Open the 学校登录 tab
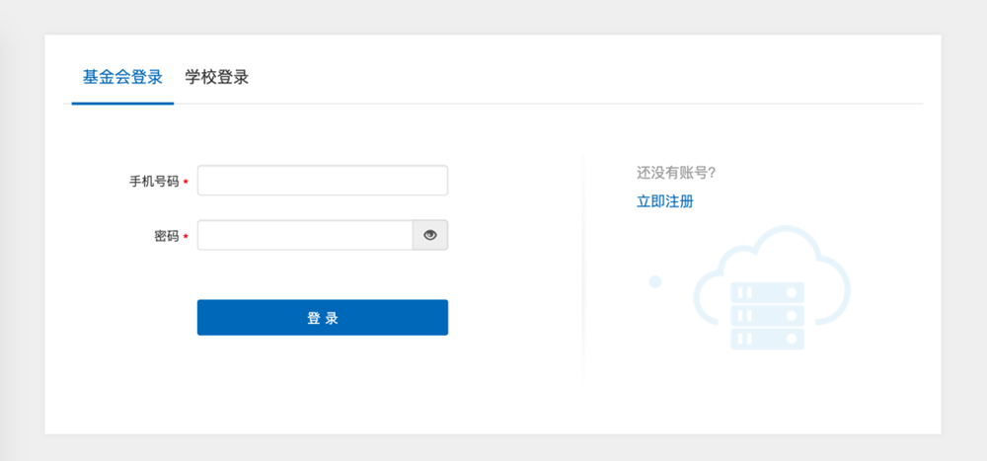This screenshot has height=461, width=987. click(217, 77)
